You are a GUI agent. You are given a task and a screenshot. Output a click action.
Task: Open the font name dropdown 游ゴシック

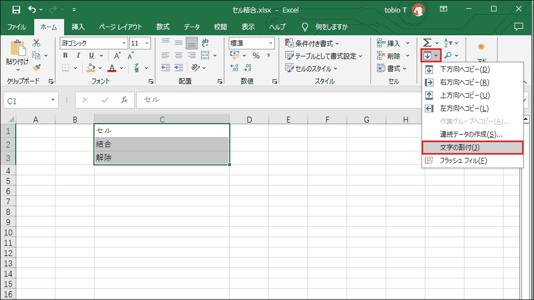tap(124, 43)
